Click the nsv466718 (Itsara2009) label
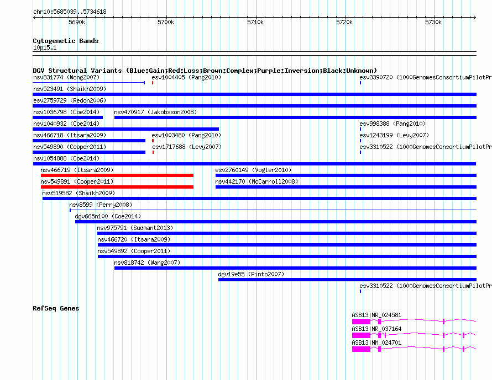 (x=70, y=135)
